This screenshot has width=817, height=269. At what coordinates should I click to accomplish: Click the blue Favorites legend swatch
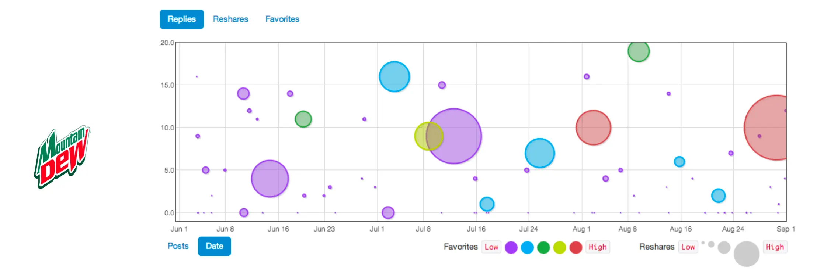coord(527,247)
